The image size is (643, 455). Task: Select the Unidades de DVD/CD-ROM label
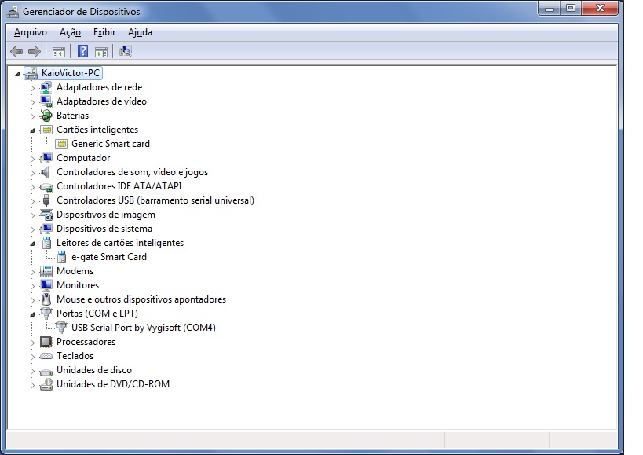coord(113,384)
